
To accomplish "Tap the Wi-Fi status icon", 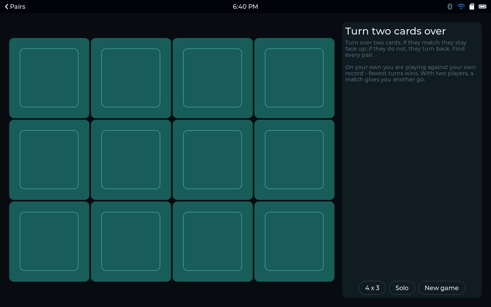I will (461, 7).
